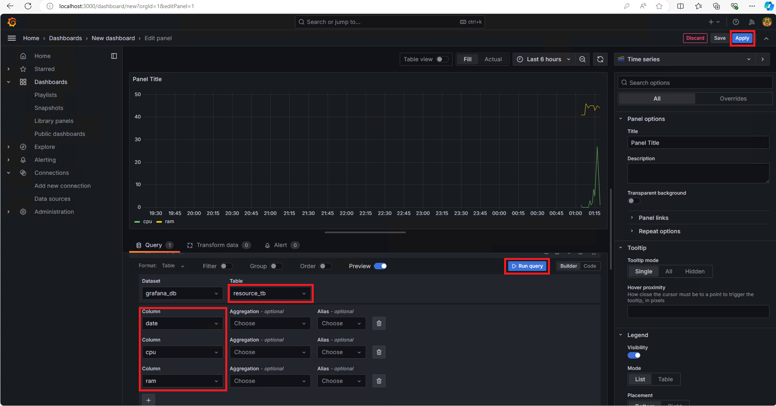Open Starred in the sidebar
The height and width of the screenshot is (406, 776).
pos(44,69)
